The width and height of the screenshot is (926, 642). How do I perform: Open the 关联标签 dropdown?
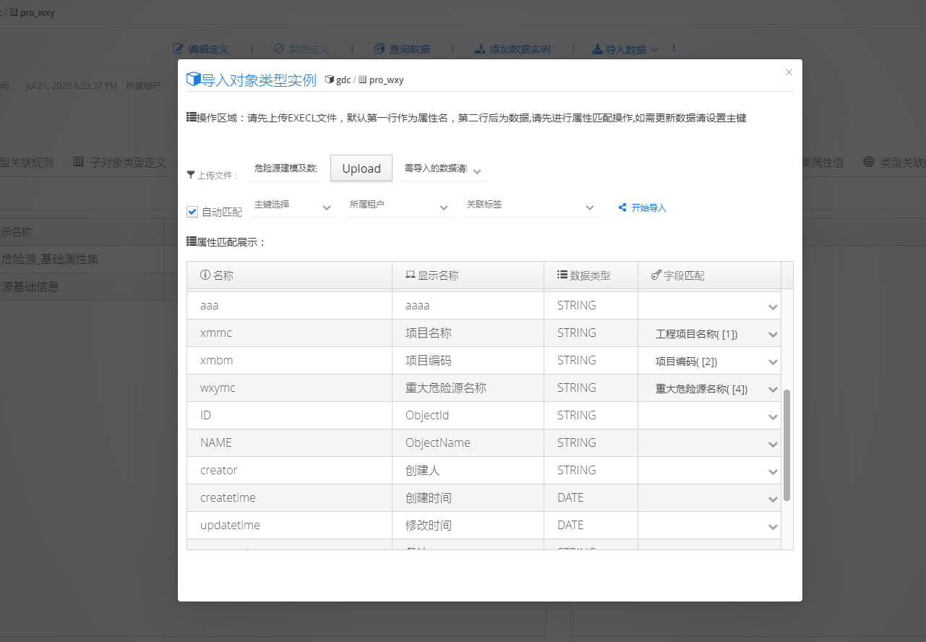click(x=531, y=206)
